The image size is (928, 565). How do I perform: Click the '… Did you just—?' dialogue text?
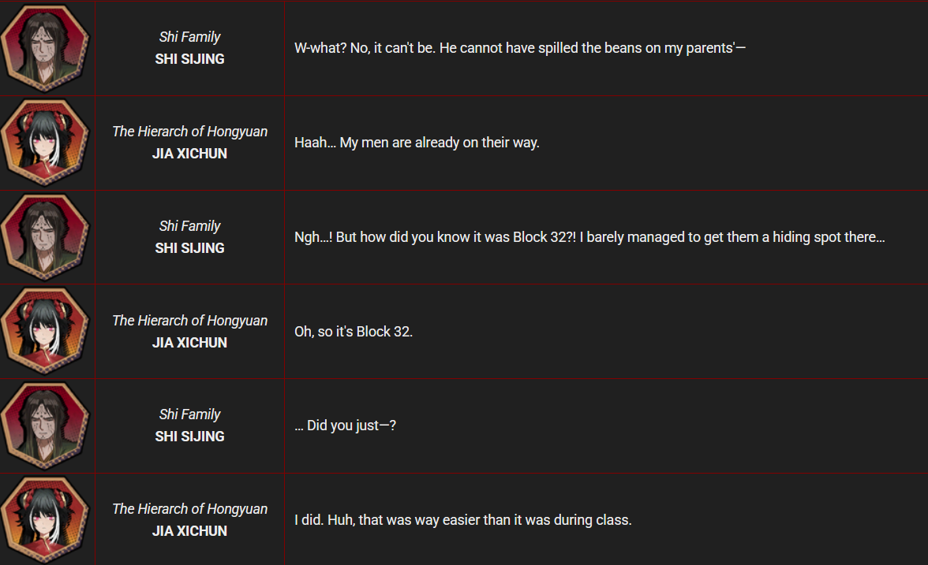point(345,426)
